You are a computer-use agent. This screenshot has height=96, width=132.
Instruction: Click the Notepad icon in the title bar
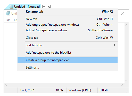click(x=8, y=14)
